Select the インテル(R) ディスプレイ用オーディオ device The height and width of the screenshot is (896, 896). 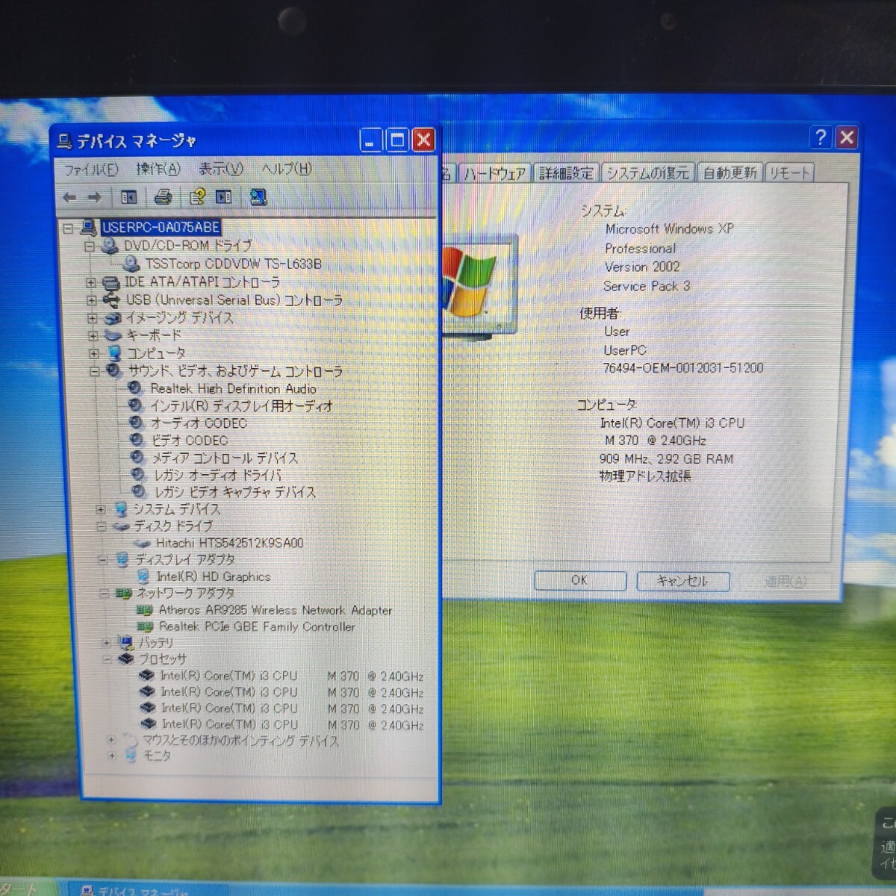241,406
